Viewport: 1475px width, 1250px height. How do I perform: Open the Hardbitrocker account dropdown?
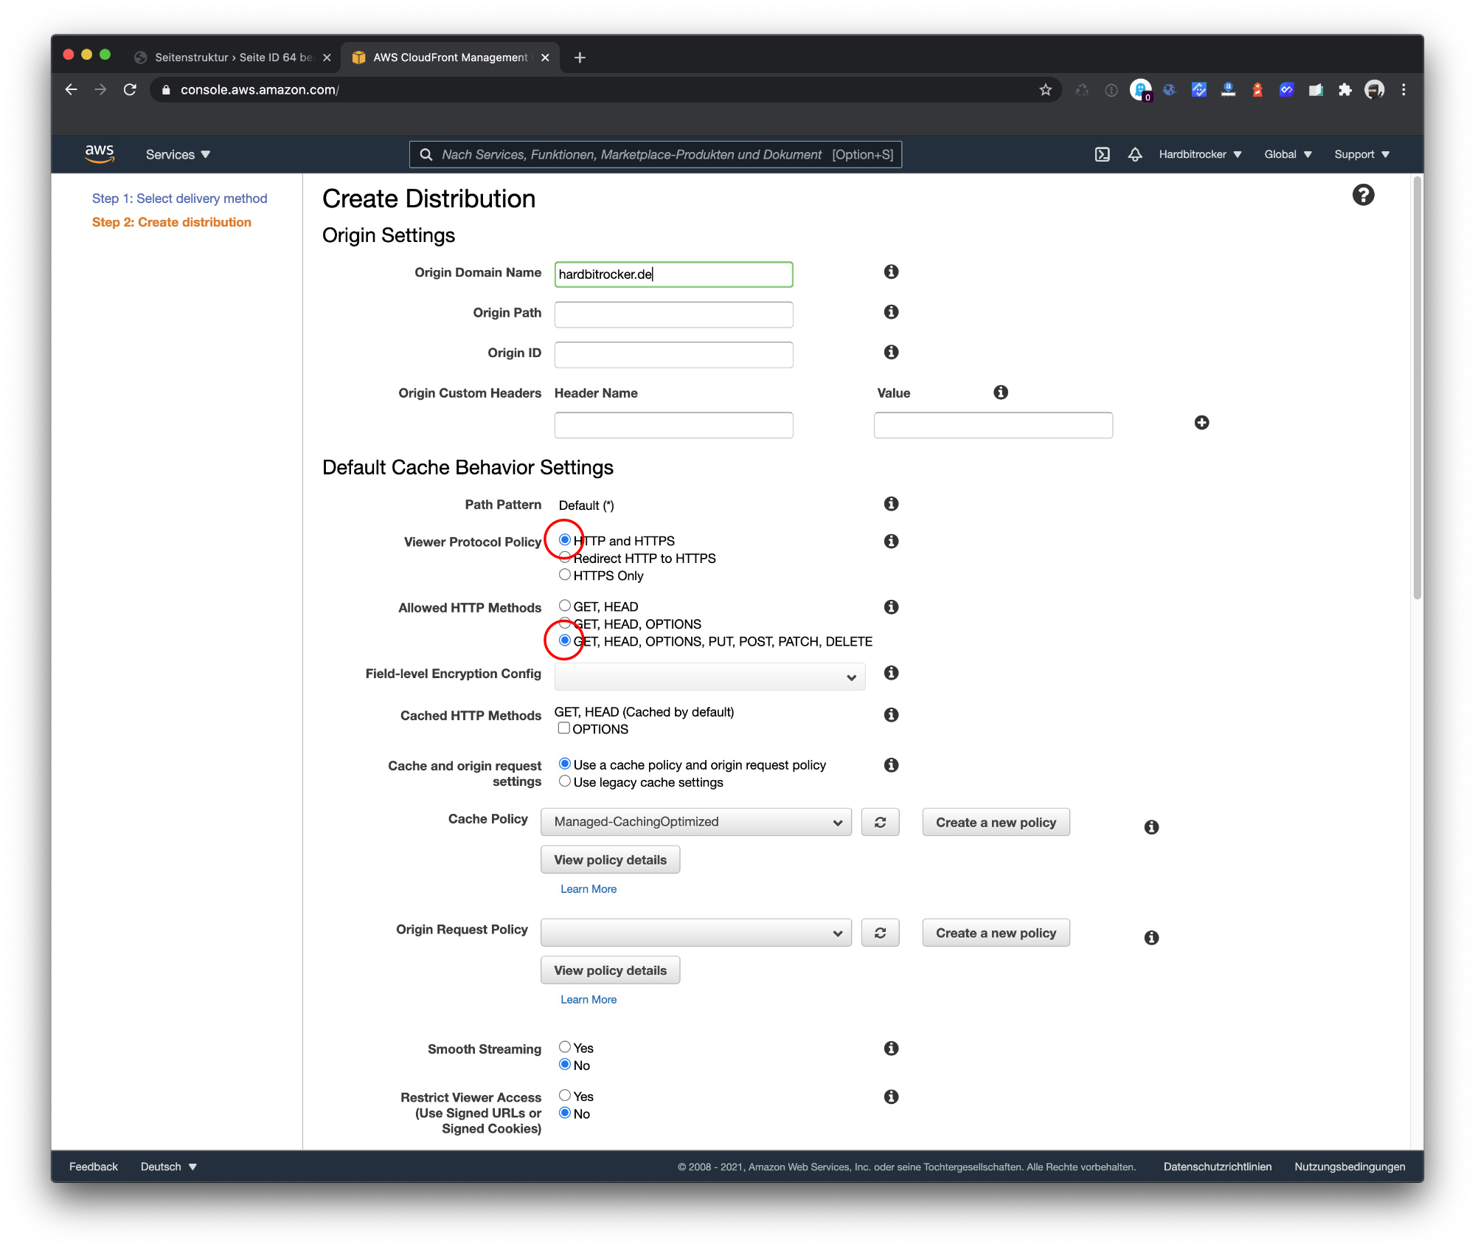coord(1200,154)
